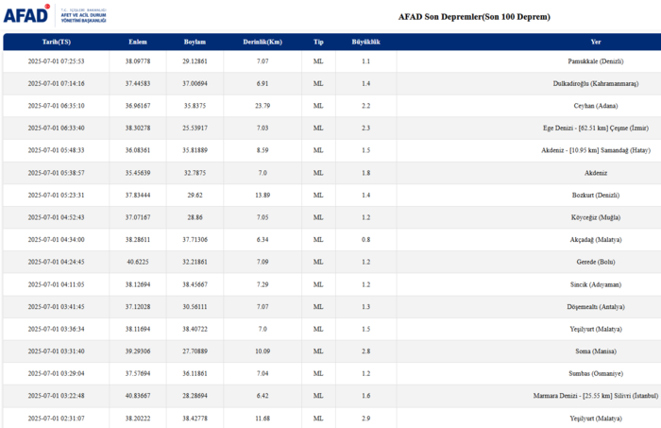Viewport: 661px width, 428px height.
Task: Click the Tip column header
Action: pyautogui.click(x=318, y=43)
